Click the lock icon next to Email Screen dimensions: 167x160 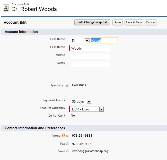(x=67, y=152)
